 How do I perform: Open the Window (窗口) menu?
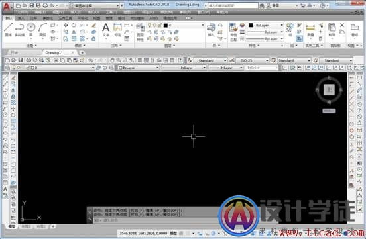click(x=204, y=12)
